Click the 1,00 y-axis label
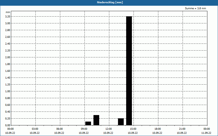This screenshot has height=136, width=218. coord(8,91)
